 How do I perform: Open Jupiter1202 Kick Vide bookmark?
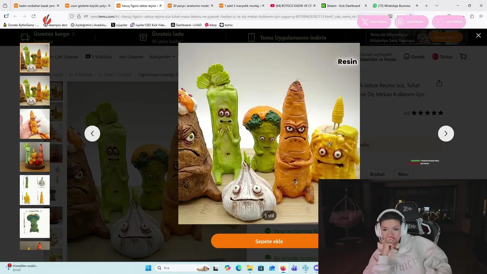click(148, 25)
